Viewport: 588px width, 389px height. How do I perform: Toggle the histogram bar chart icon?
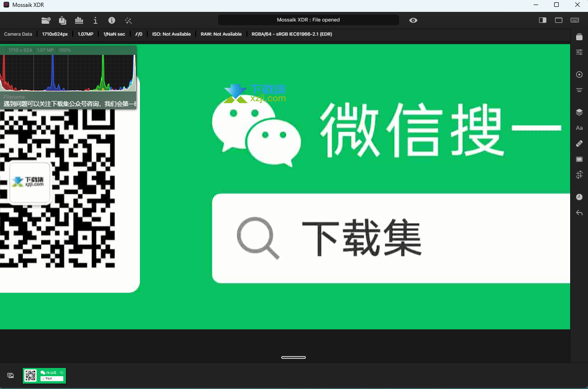point(79,20)
